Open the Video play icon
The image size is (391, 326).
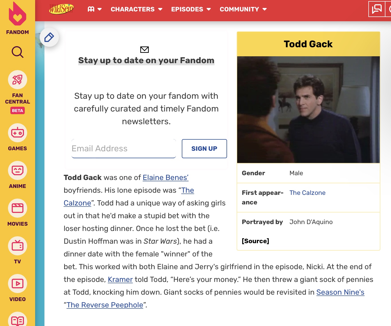(x=18, y=284)
